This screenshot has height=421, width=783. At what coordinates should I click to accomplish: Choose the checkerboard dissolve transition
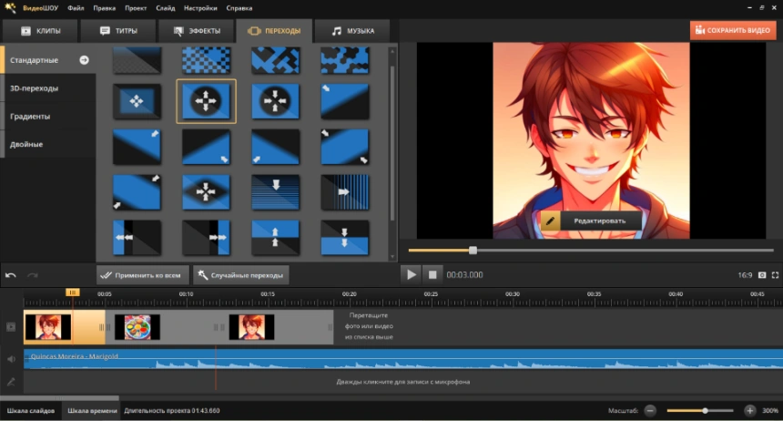206,60
